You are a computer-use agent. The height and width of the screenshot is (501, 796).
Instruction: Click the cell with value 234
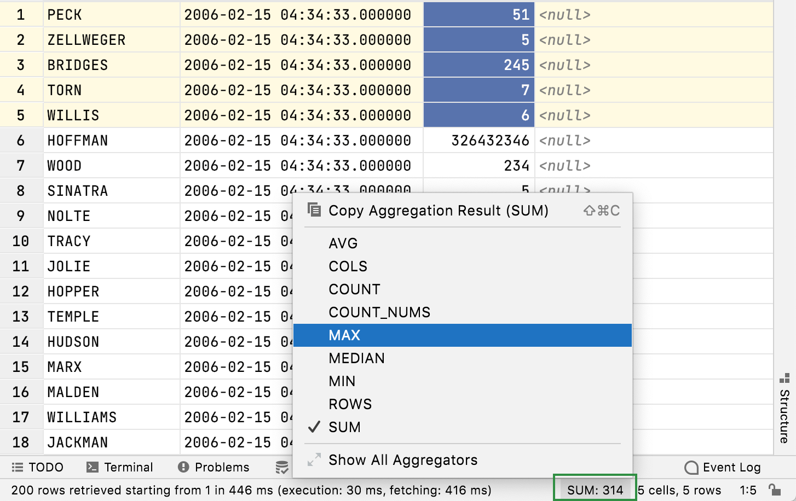click(479, 166)
